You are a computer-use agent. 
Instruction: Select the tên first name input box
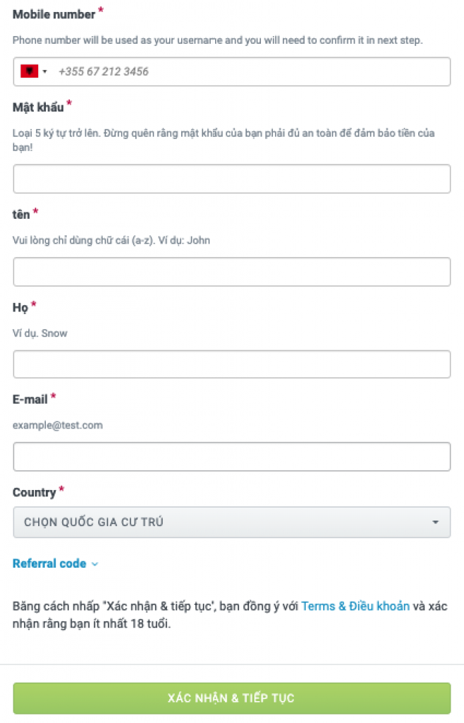click(x=231, y=272)
